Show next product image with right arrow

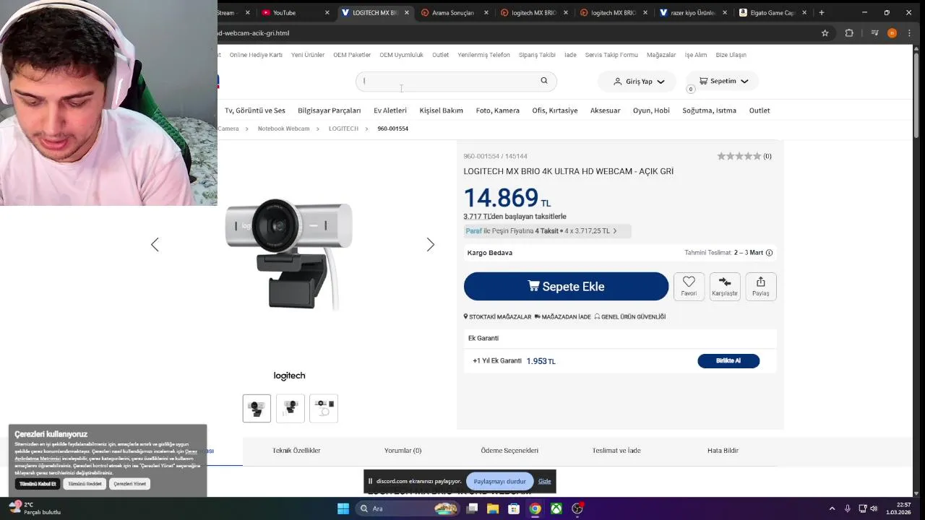[x=431, y=245]
